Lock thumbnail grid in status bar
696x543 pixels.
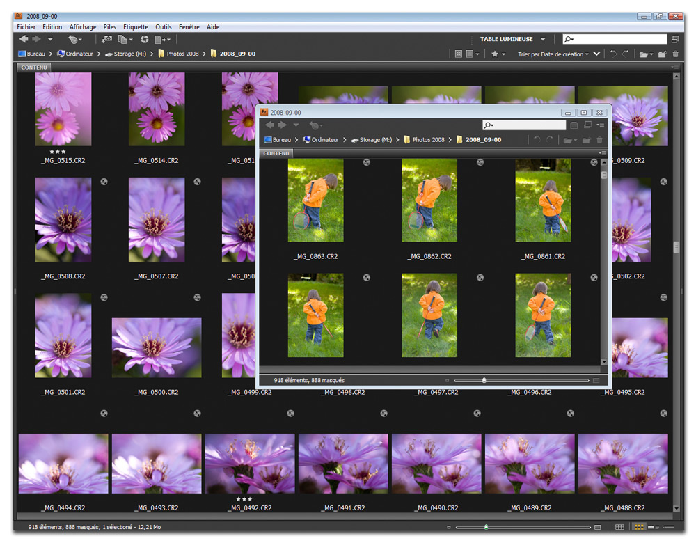(619, 528)
